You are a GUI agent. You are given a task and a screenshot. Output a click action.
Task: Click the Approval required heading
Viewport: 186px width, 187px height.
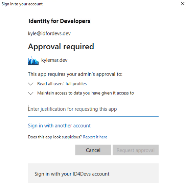(61, 47)
